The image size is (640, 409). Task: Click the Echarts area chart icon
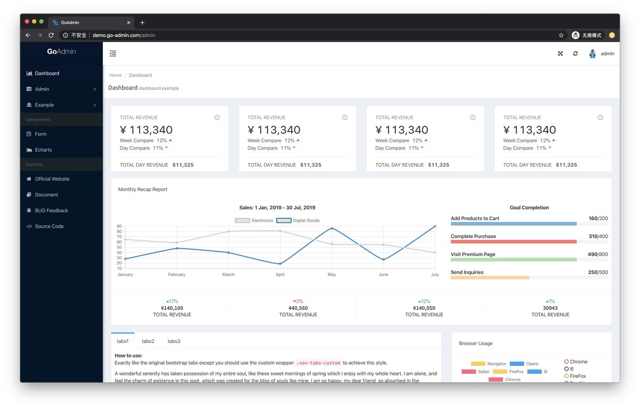point(29,150)
